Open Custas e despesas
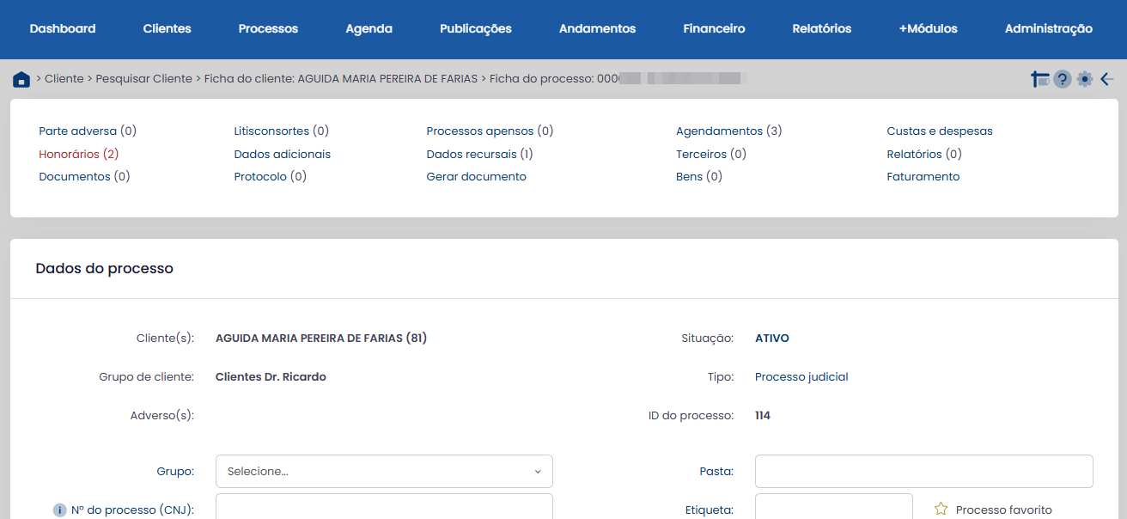The width and height of the screenshot is (1127, 519). click(939, 131)
